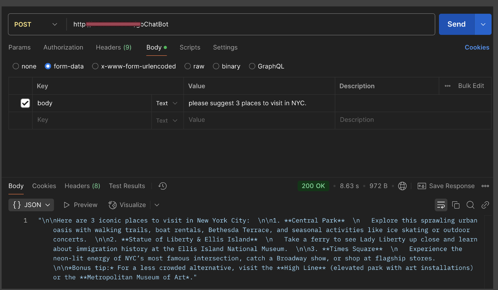Click the empty Value input in new row

259,120
